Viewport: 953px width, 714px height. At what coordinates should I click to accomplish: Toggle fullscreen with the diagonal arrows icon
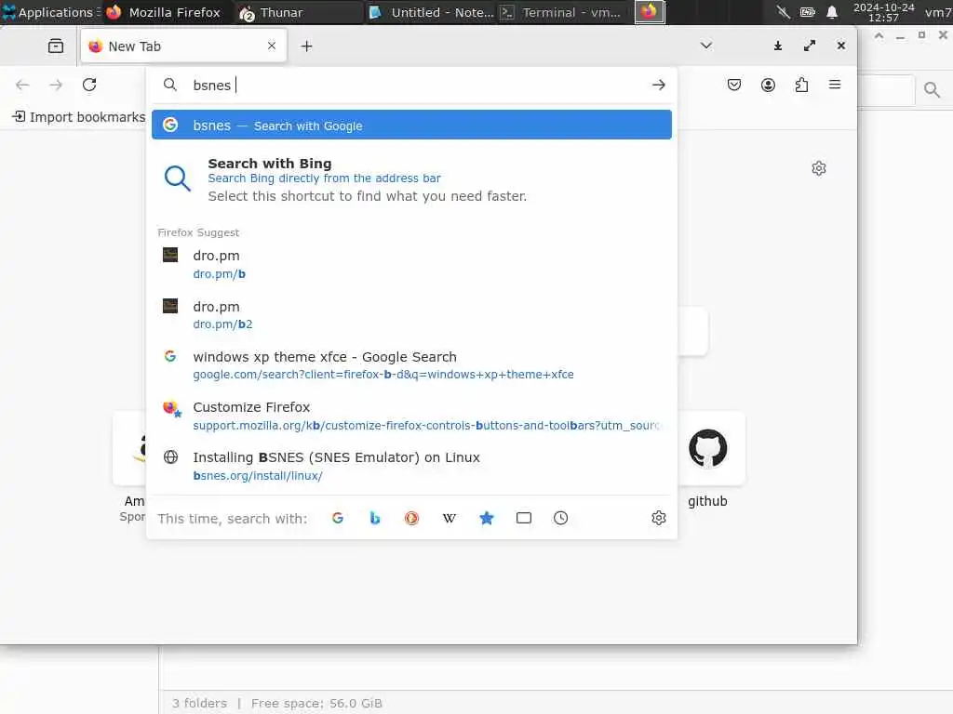pyautogui.click(x=810, y=46)
